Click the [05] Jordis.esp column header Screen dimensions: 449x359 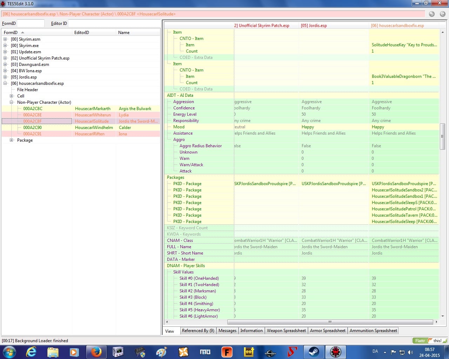coord(334,26)
